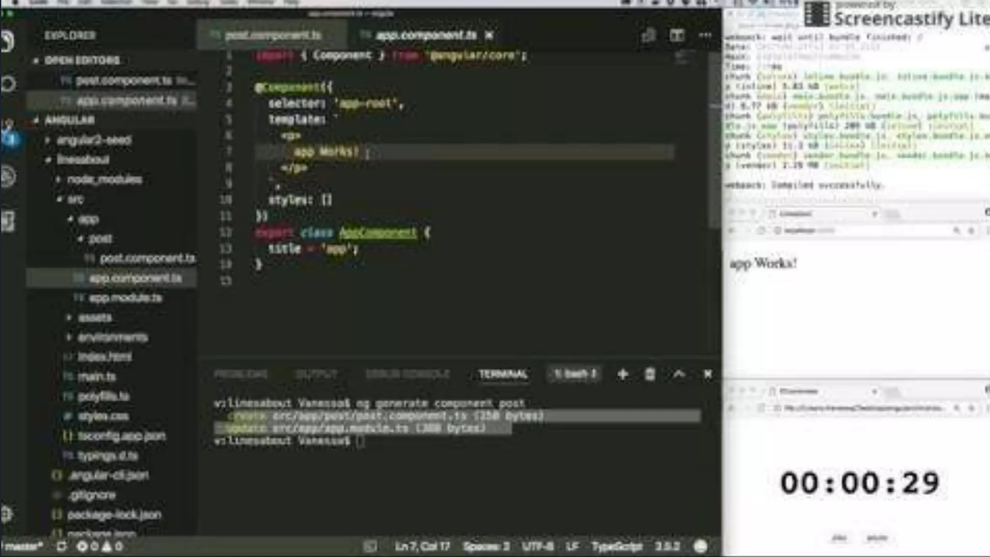Open the bash terminal selector dropdown
Screen dimensions: 990x557
pos(575,374)
